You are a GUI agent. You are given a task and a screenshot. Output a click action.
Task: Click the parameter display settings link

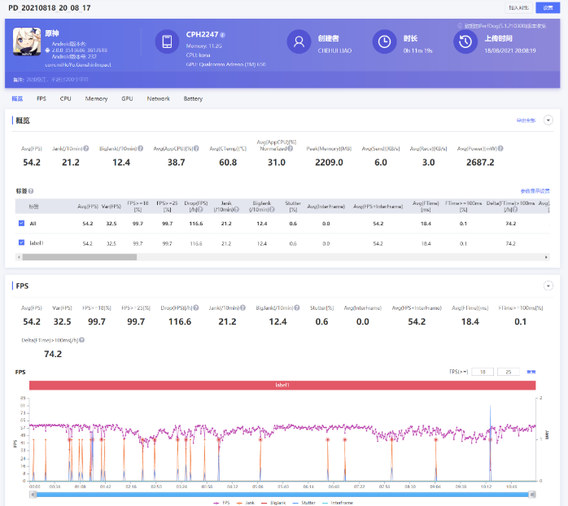click(535, 190)
